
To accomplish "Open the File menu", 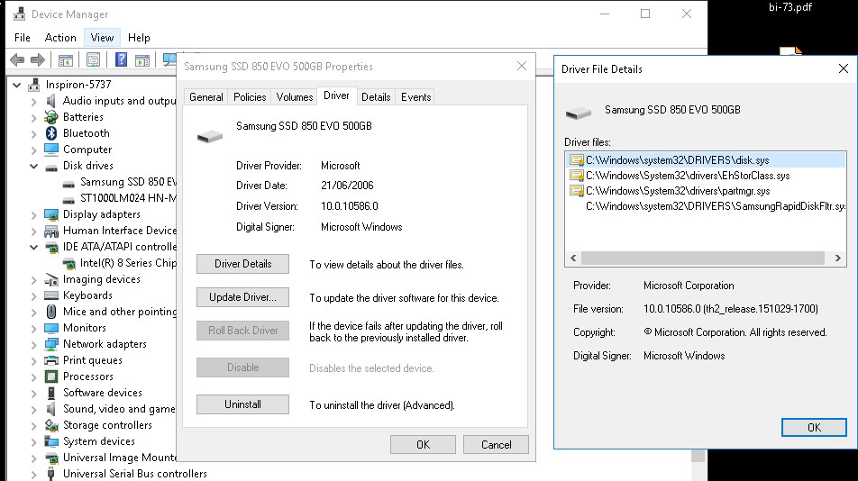I will coord(23,38).
